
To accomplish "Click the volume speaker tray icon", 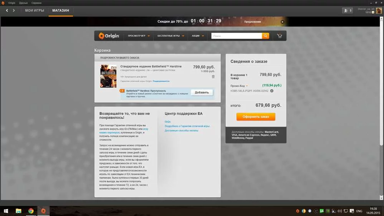I will (340, 211).
